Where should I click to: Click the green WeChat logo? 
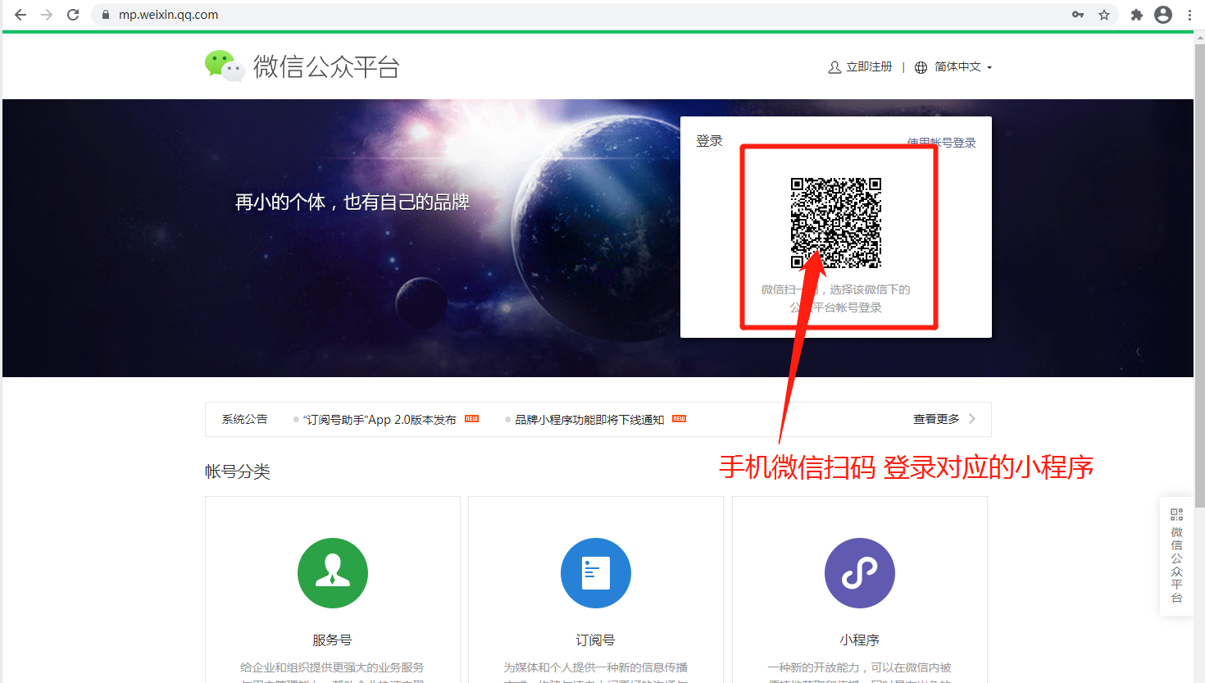pos(224,66)
